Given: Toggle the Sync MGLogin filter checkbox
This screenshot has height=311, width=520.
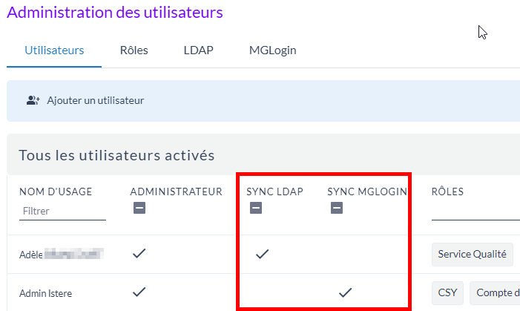Looking at the screenshot, I should coord(336,209).
